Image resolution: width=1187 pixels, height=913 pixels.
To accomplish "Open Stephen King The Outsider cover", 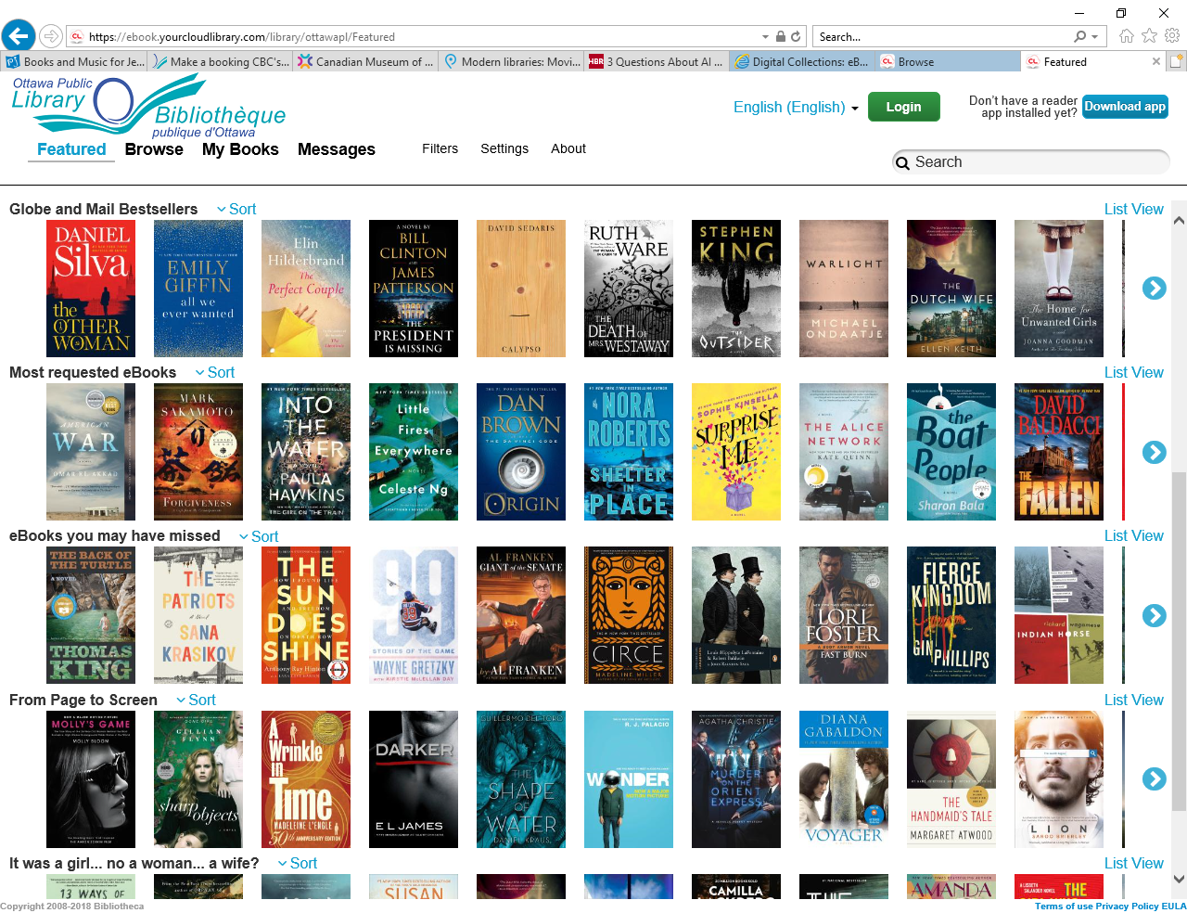I will tap(736, 289).
